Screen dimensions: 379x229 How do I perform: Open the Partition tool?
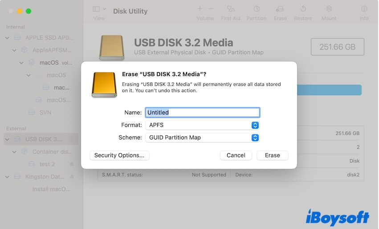[256, 9]
